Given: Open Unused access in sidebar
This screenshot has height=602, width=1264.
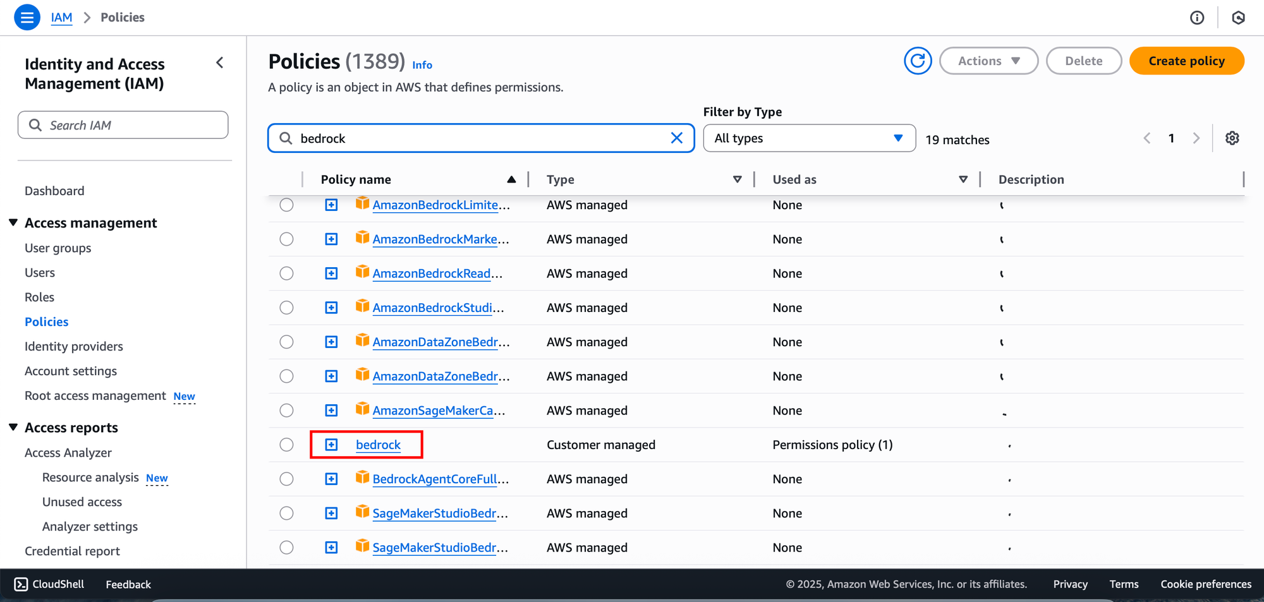Looking at the screenshot, I should (82, 502).
